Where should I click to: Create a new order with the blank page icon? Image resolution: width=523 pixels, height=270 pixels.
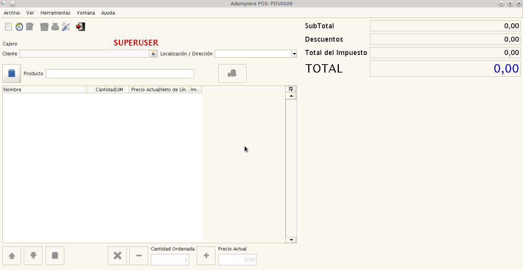[x=8, y=27]
